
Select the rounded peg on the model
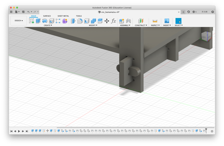tap(134, 72)
